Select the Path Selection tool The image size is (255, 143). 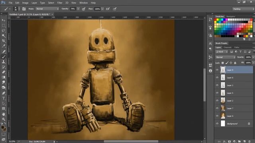point(4,103)
